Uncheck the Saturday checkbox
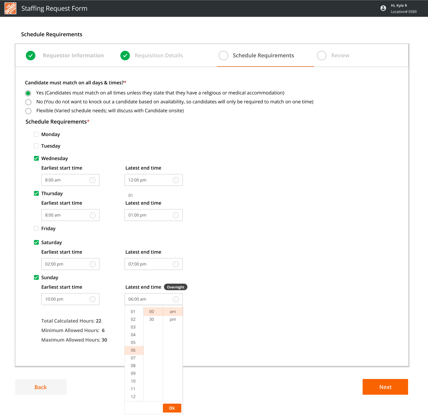Screen dimensions: 428x417 (x=36, y=242)
